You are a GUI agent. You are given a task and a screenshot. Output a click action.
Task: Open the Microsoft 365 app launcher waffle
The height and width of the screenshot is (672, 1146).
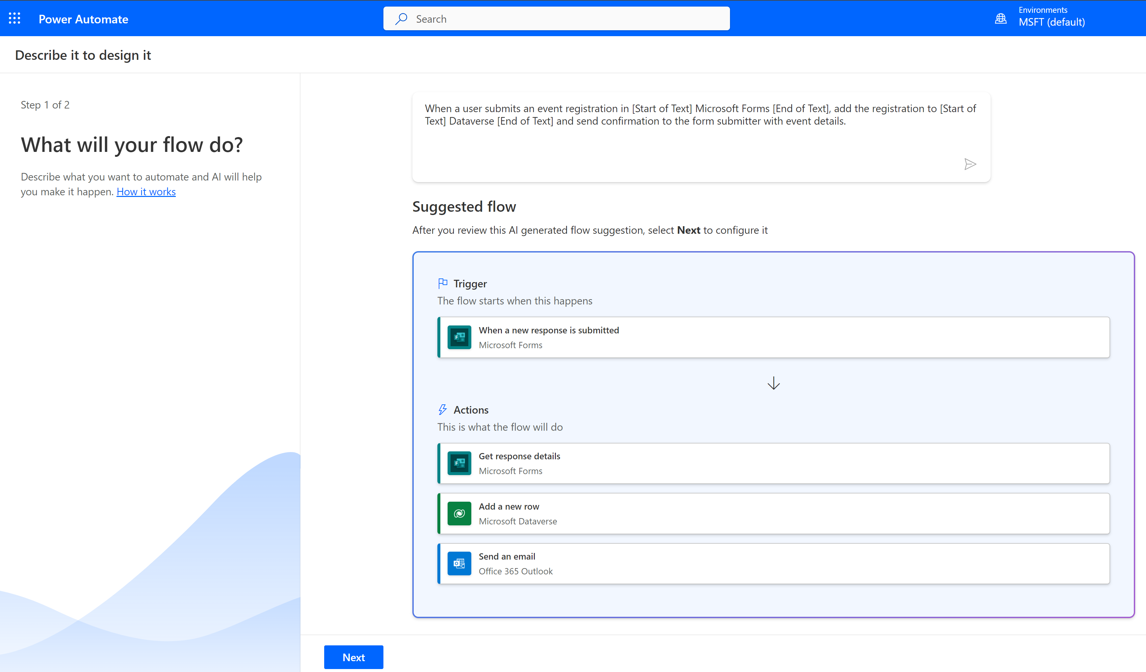(14, 18)
